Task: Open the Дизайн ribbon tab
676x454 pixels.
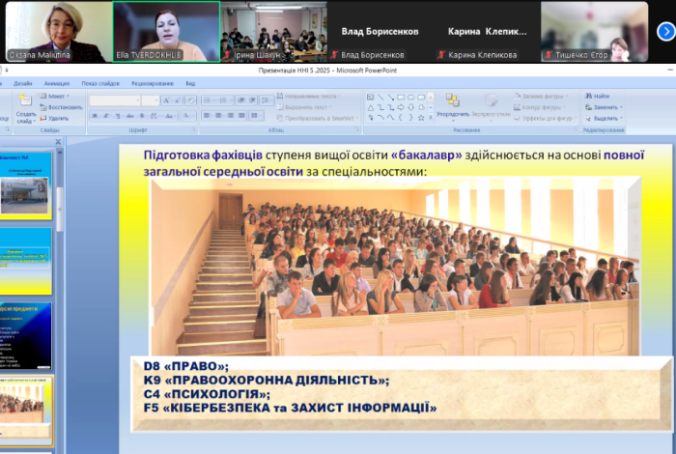Action: pos(23,84)
